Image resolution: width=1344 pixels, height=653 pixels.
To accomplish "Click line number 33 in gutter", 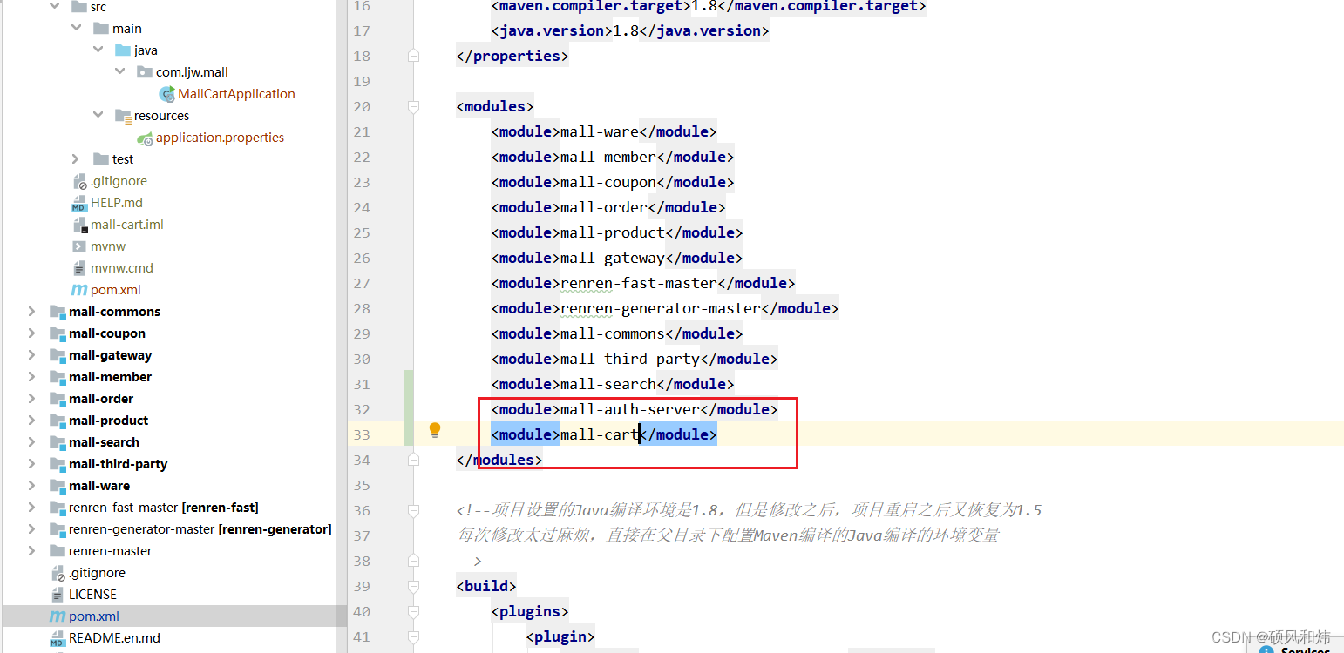I will [362, 434].
